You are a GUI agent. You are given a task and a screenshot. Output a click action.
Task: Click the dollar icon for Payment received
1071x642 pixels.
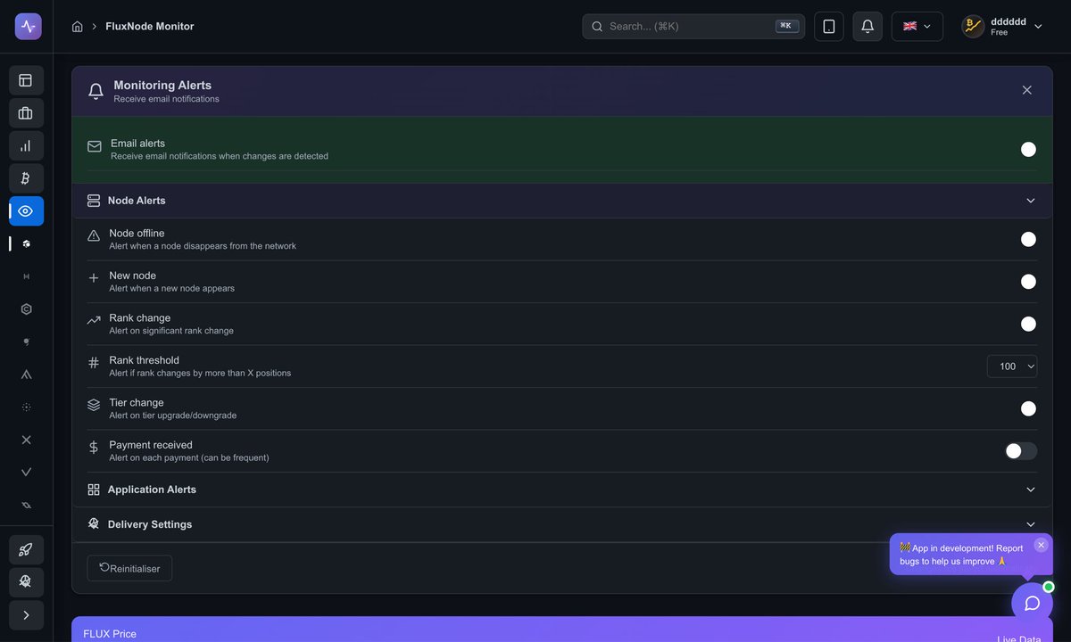tap(94, 448)
